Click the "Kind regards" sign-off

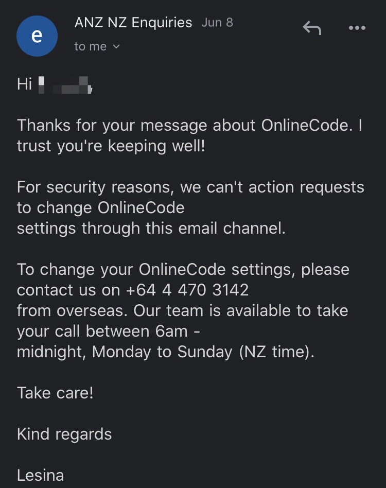pos(64,434)
